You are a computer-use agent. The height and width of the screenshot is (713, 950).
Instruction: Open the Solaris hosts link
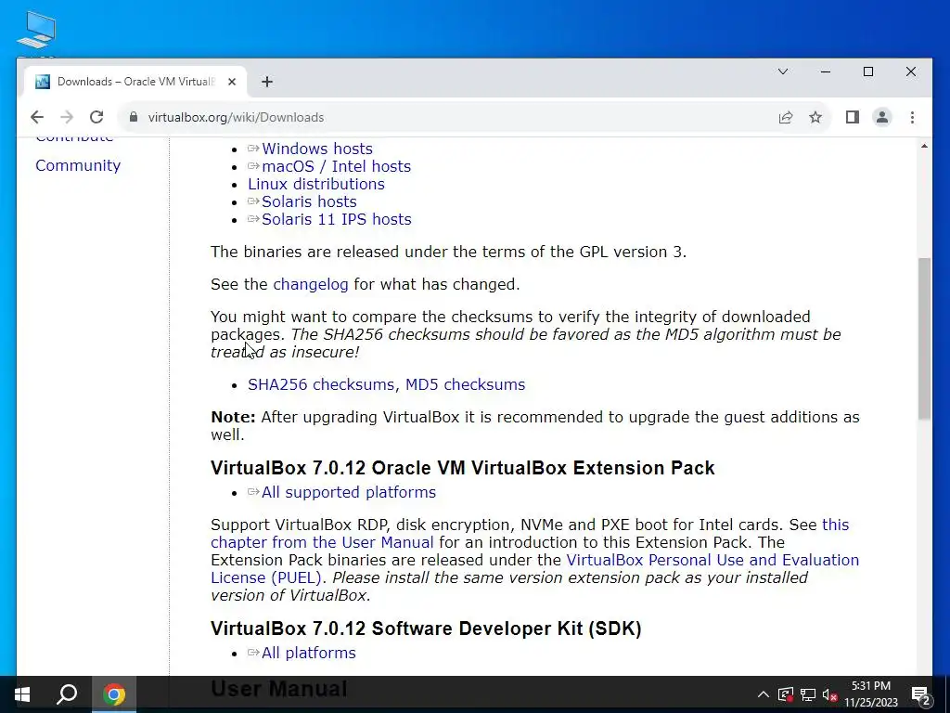pyautogui.click(x=309, y=201)
